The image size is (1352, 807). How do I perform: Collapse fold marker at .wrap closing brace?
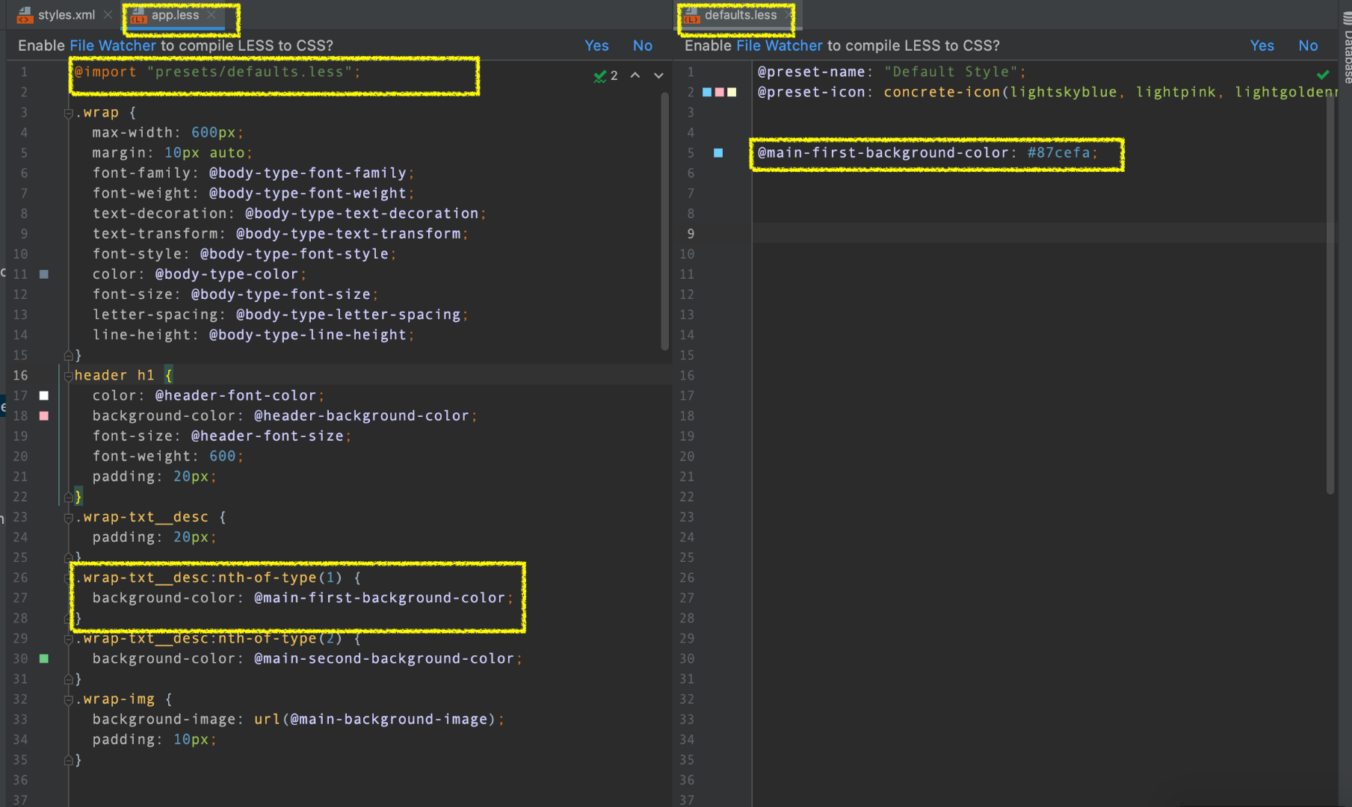tap(68, 356)
